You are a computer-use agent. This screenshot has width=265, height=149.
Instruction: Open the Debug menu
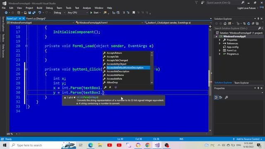tap(49, 8)
